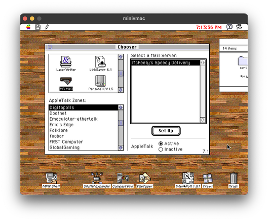
Task: Select the Emaculator-ethertalk zone
Action: point(84,119)
